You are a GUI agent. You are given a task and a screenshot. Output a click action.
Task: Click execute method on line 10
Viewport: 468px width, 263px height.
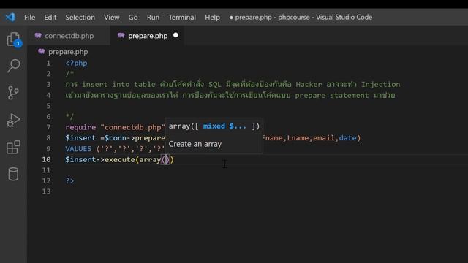pos(120,159)
